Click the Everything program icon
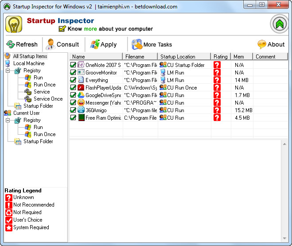The width and height of the screenshot is (292, 246). click(81, 80)
